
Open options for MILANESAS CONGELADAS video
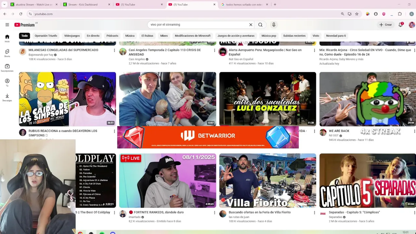114,50
